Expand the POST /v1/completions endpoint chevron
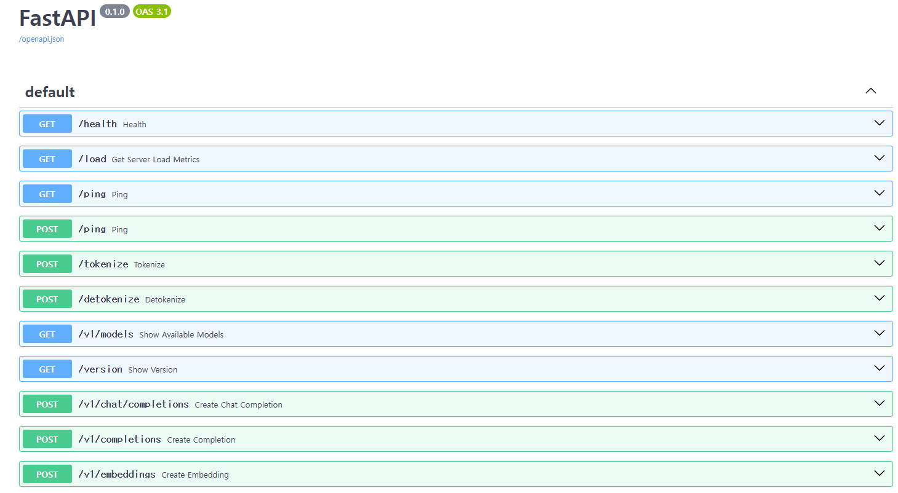 pos(880,438)
